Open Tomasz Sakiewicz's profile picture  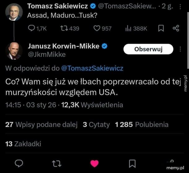point(14,12)
